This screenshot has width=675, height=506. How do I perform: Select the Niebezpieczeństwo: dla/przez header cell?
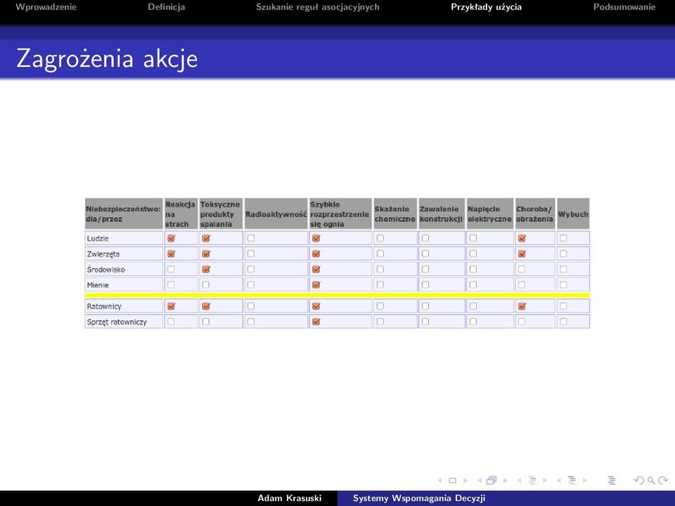124,214
